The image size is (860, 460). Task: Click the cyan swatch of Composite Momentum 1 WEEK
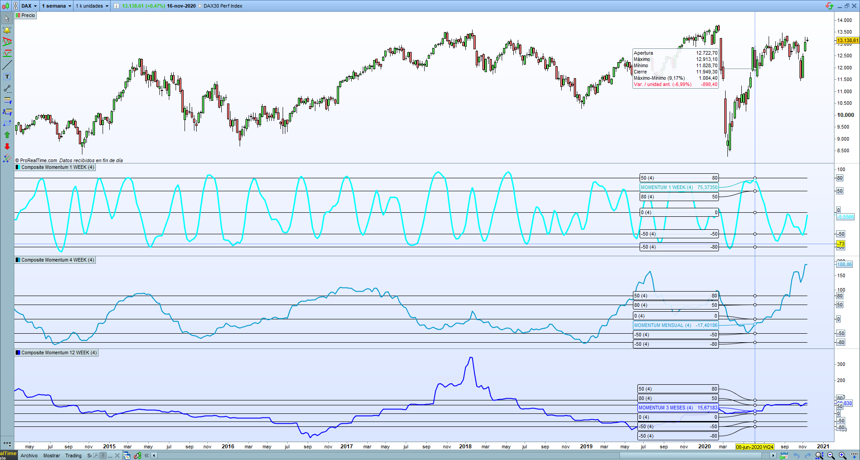pos(18,167)
